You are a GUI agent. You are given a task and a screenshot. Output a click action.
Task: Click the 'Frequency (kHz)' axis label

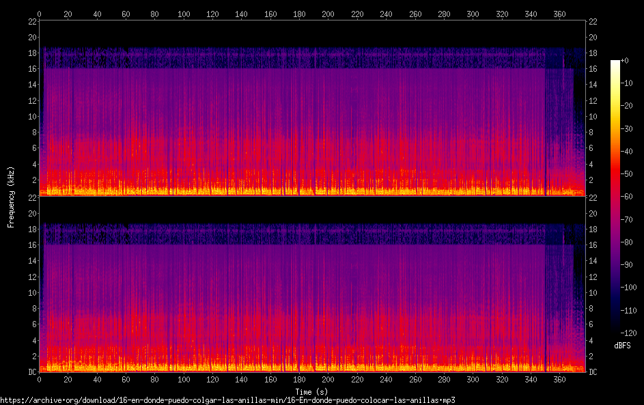click(x=11, y=197)
